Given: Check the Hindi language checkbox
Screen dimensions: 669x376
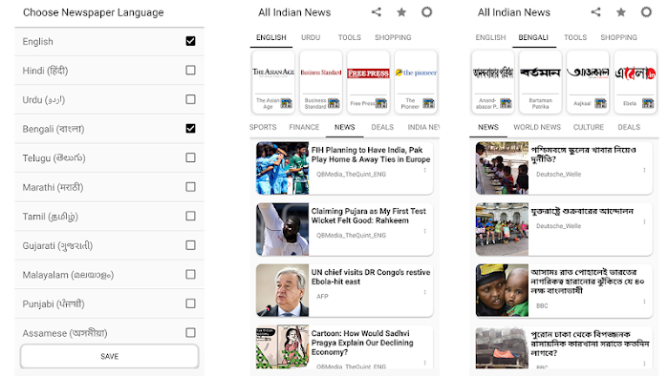Looking at the screenshot, I should (191, 70).
